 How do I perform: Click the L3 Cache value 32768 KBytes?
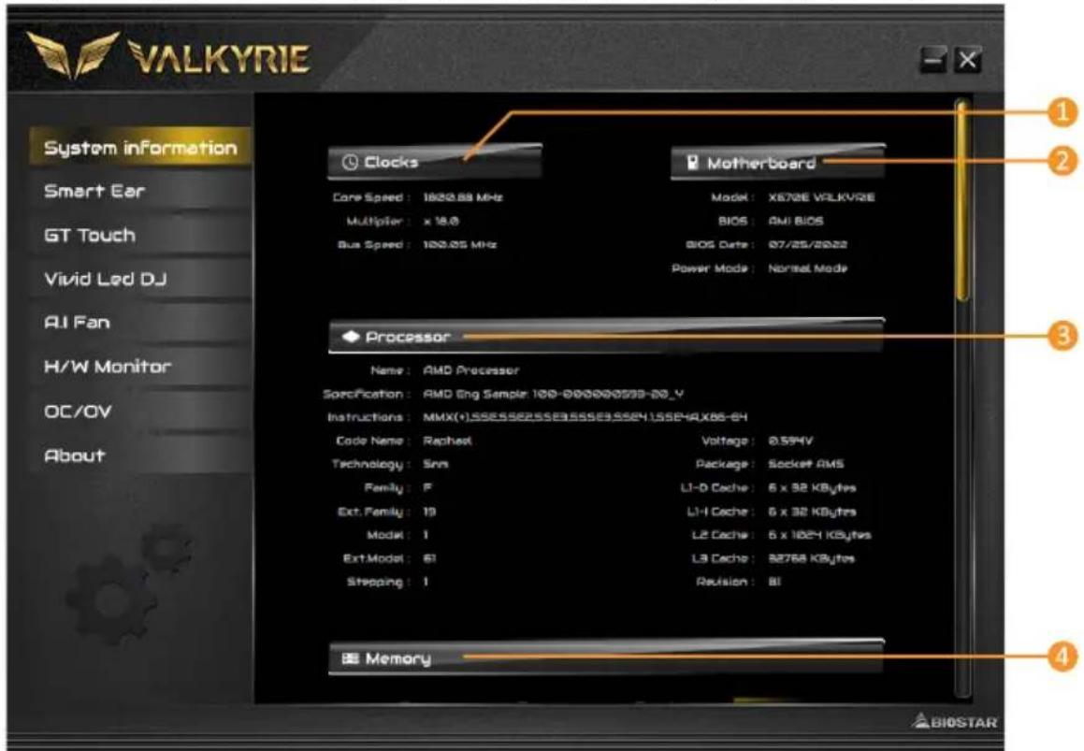pyautogui.click(x=812, y=558)
